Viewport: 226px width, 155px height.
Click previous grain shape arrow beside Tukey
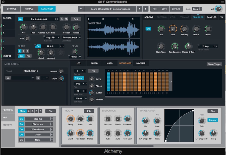point(214,46)
